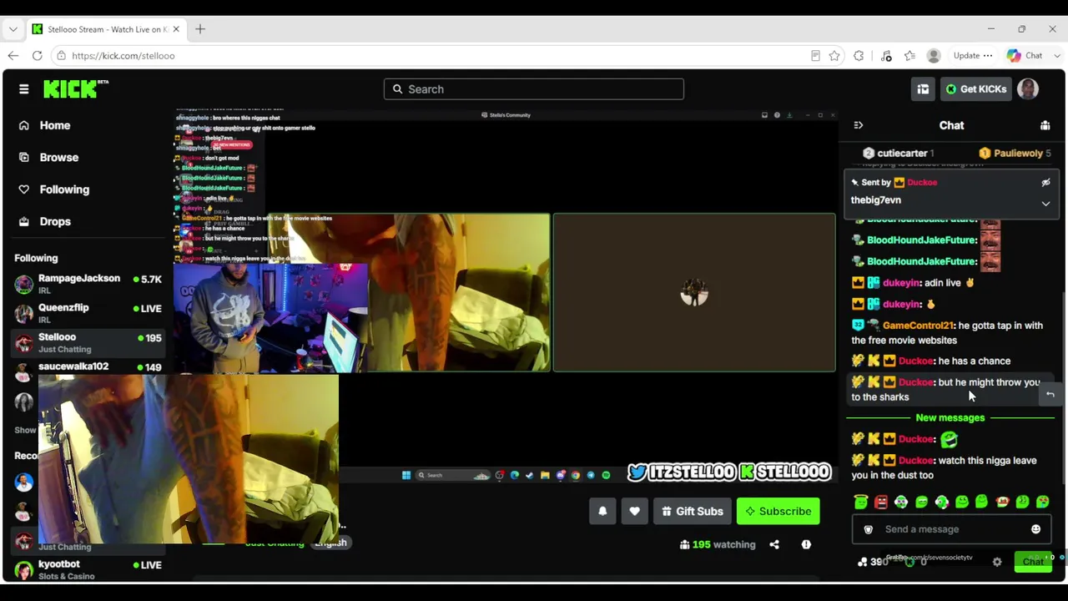Open the browser media control icon
The height and width of the screenshot is (601, 1068).
(886, 56)
